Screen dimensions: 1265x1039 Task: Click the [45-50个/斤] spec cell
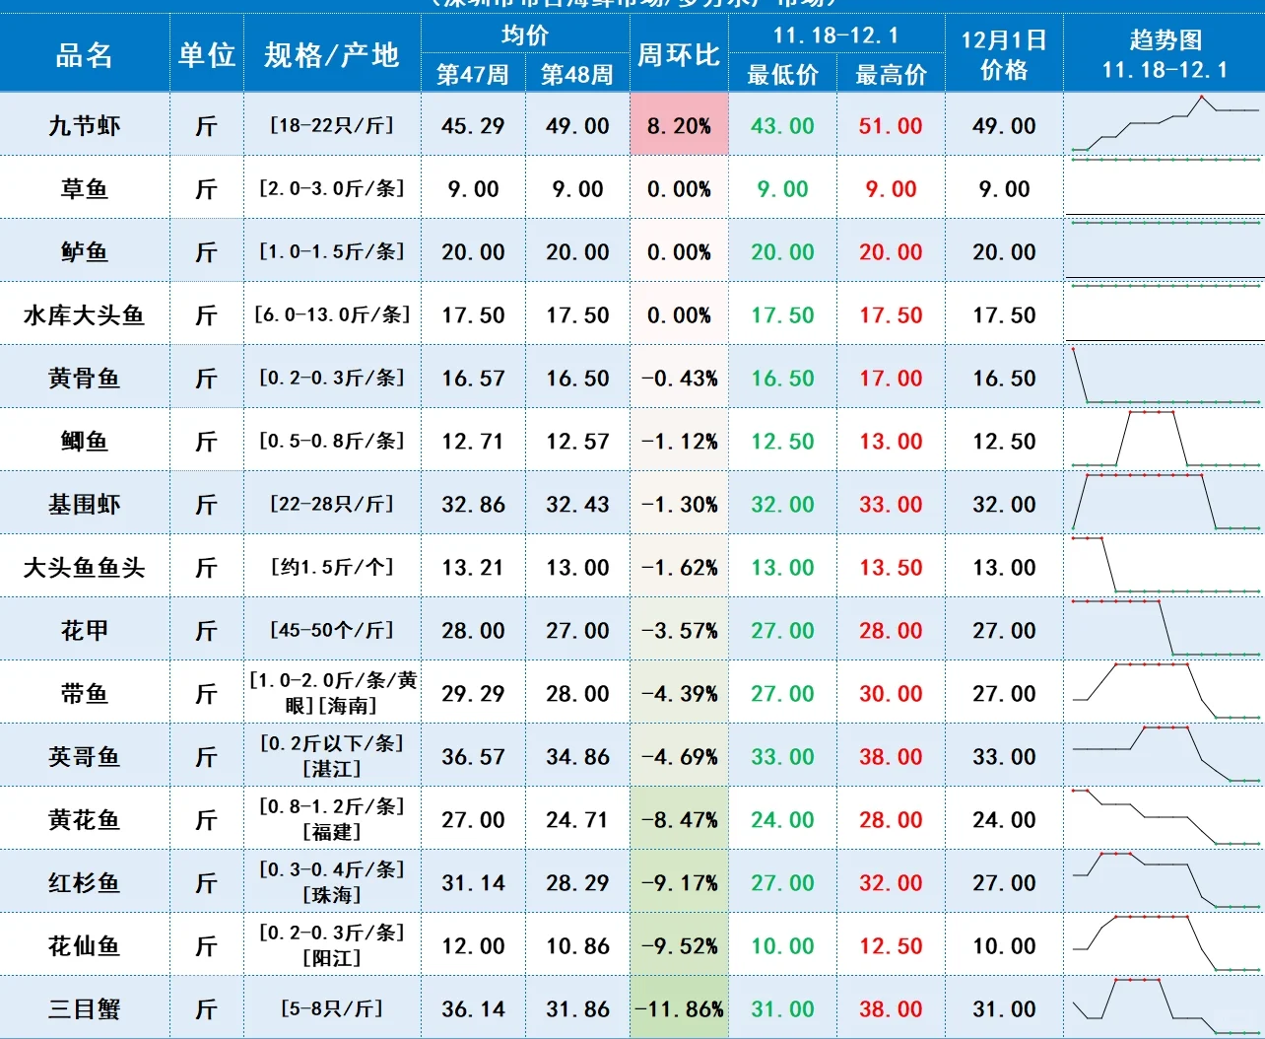pos(332,630)
